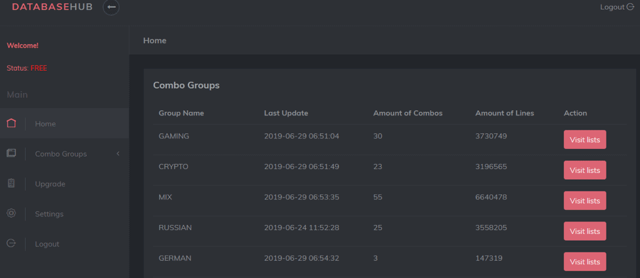Visit lists for GAMING group
The height and width of the screenshot is (278, 640).
(585, 140)
